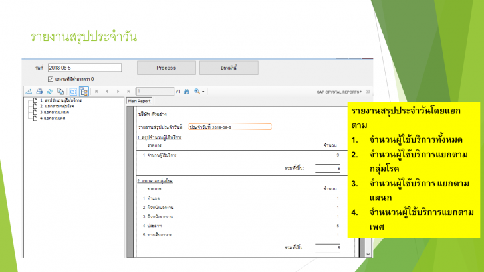This screenshot has width=484, height=272.
Task: Click the Print Report icon
Action: coord(39,91)
